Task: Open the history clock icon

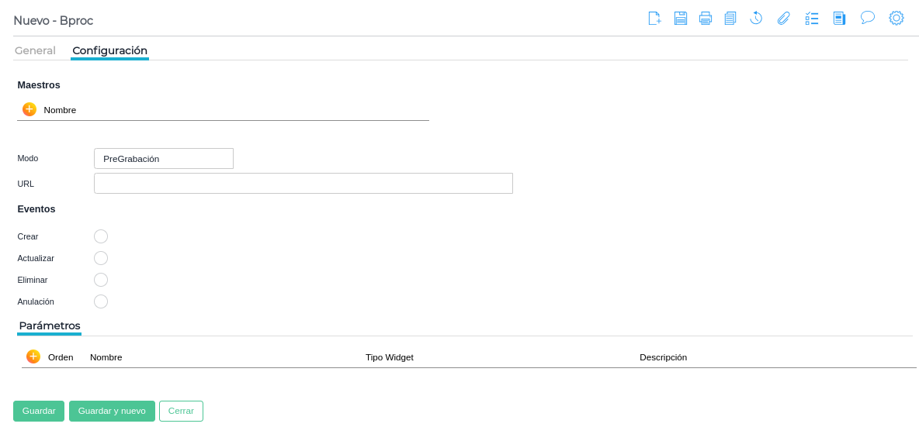Action: [x=756, y=18]
